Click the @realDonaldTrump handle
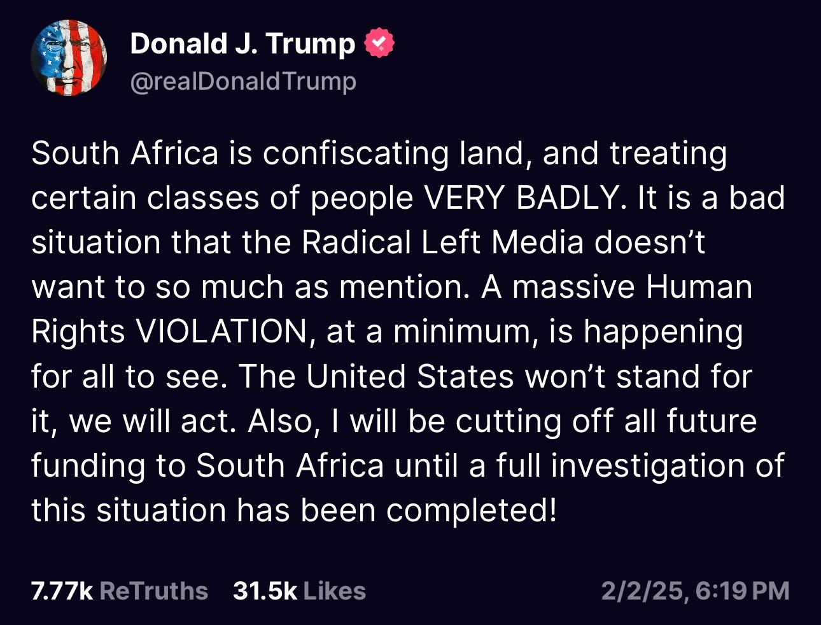Viewport: 821px width, 625px height. pyautogui.click(x=242, y=81)
